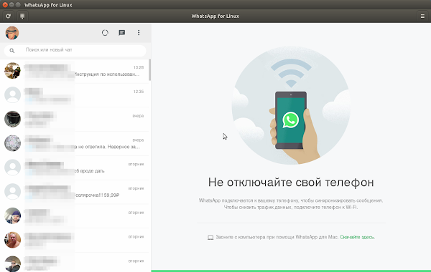The width and height of the screenshot is (431, 272).
Task: Click the magnifier search icon
Action: (11, 50)
